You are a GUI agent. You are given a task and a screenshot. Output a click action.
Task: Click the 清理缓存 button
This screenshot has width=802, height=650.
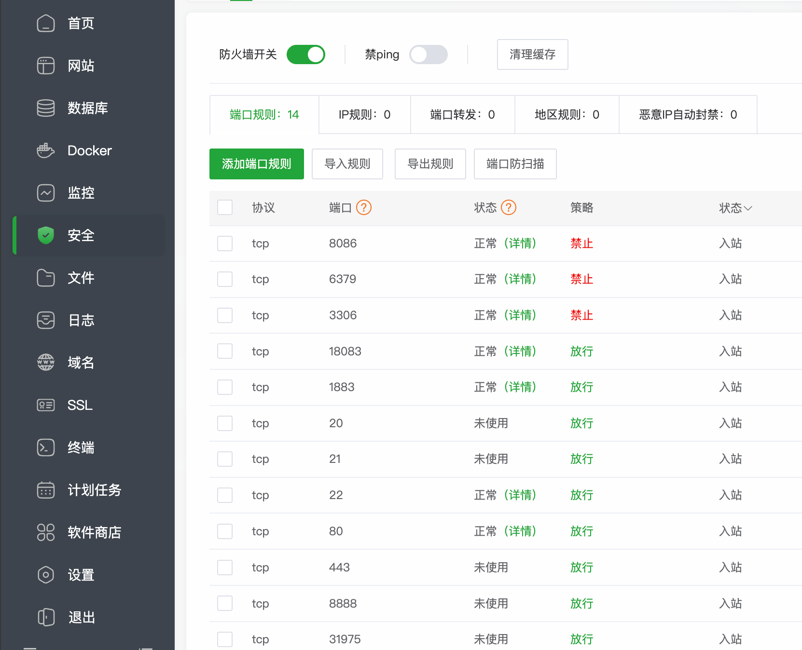point(532,54)
